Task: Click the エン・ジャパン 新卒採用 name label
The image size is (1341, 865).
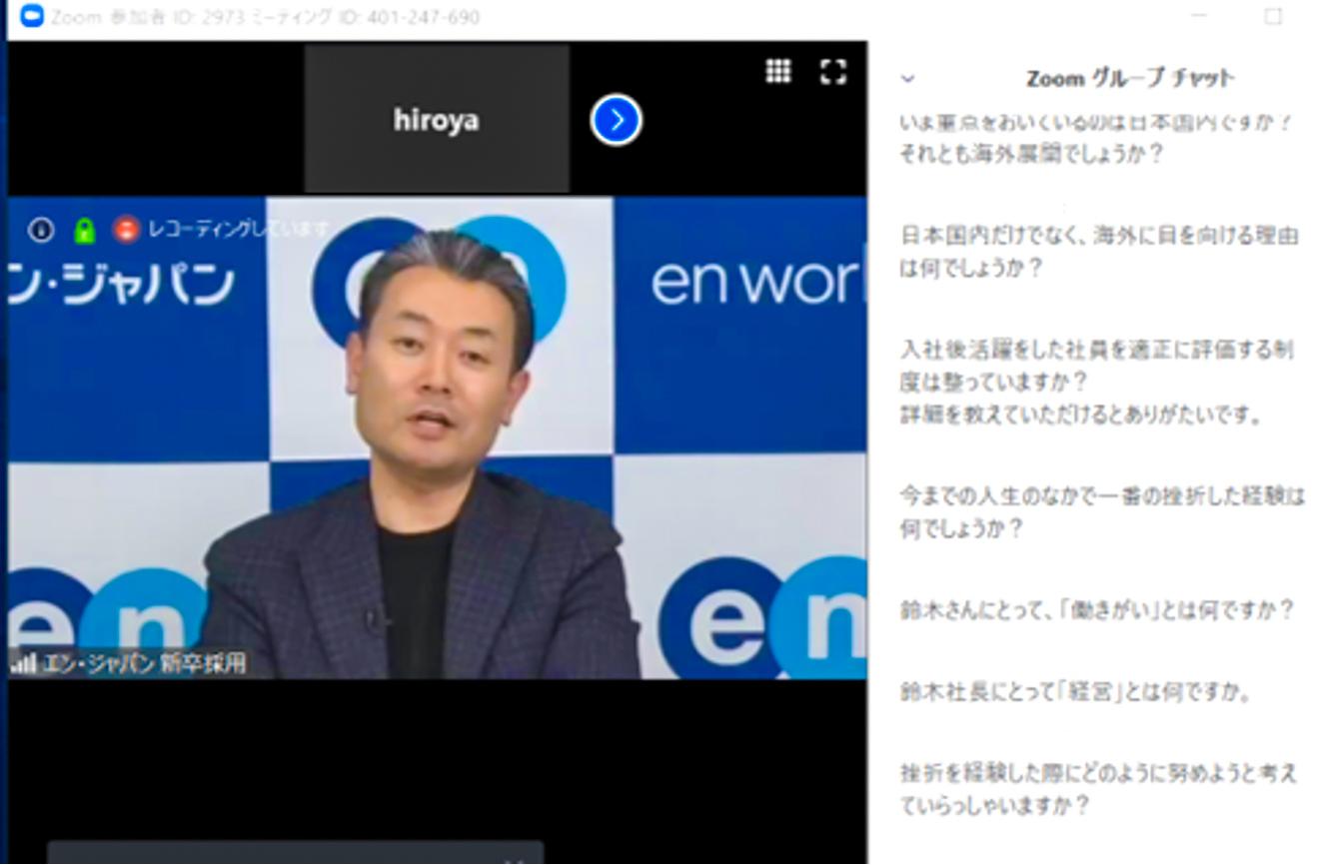Action: 143,663
